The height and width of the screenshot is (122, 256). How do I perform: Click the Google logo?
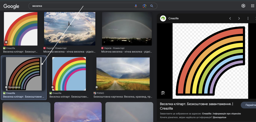coord(11,6)
